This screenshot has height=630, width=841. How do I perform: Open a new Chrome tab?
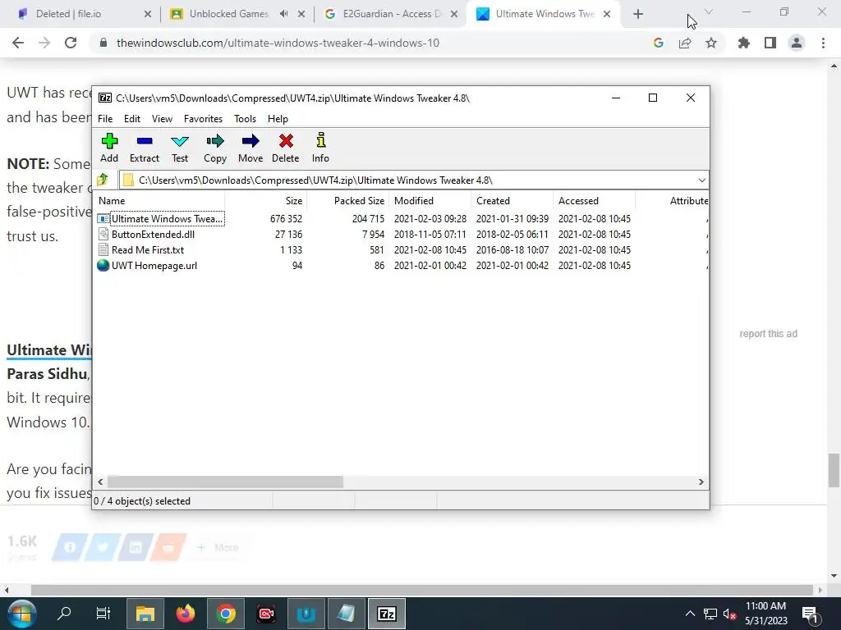point(637,14)
